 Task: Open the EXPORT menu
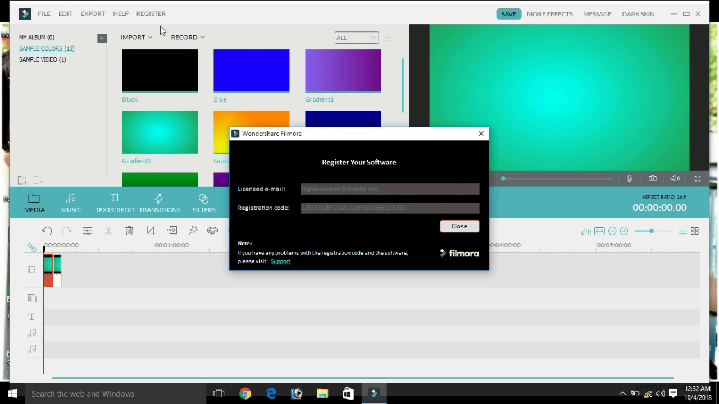tap(93, 13)
